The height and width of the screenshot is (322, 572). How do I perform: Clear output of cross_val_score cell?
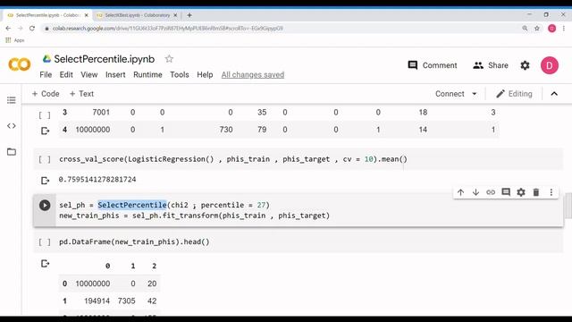(45, 181)
